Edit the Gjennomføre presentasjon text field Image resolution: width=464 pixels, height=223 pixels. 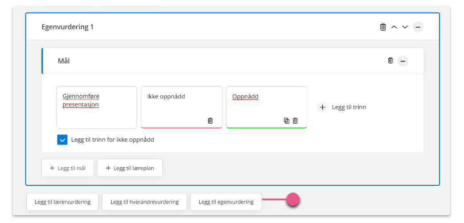97,107
